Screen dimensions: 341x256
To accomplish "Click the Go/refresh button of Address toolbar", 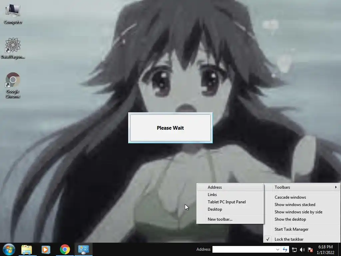I will click(285, 249).
